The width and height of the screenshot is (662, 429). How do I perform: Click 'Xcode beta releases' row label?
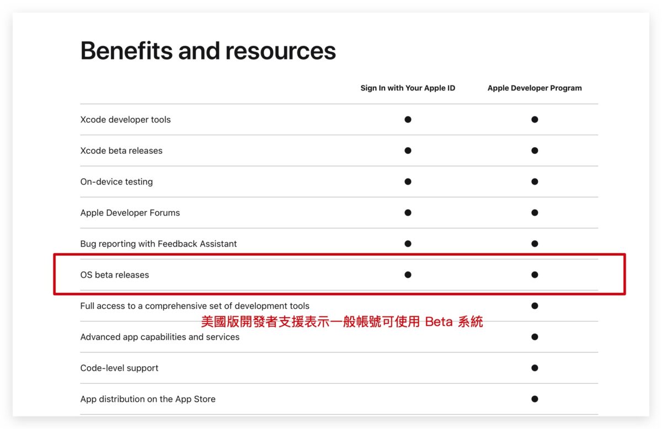click(x=121, y=151)
